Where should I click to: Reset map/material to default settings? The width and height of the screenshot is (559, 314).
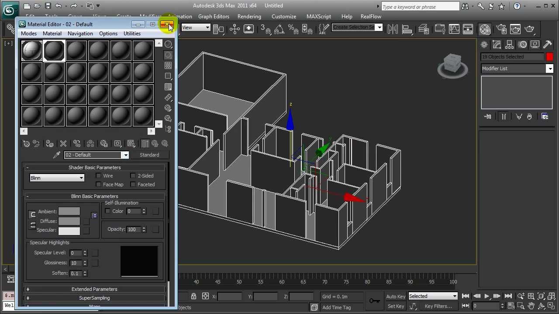(63, 143)
